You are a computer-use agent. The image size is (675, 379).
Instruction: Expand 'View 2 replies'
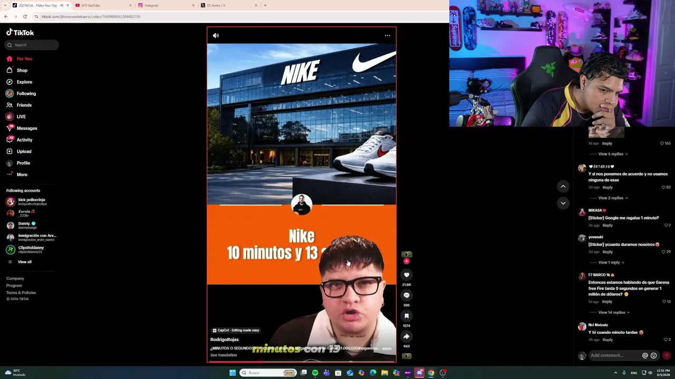click(x=613, y=198)
